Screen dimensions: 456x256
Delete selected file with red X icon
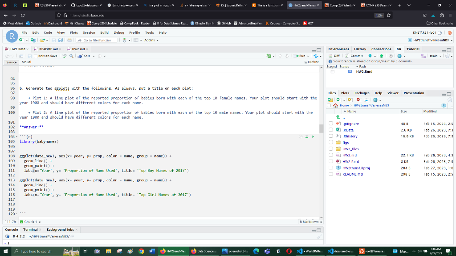point(358,100)
